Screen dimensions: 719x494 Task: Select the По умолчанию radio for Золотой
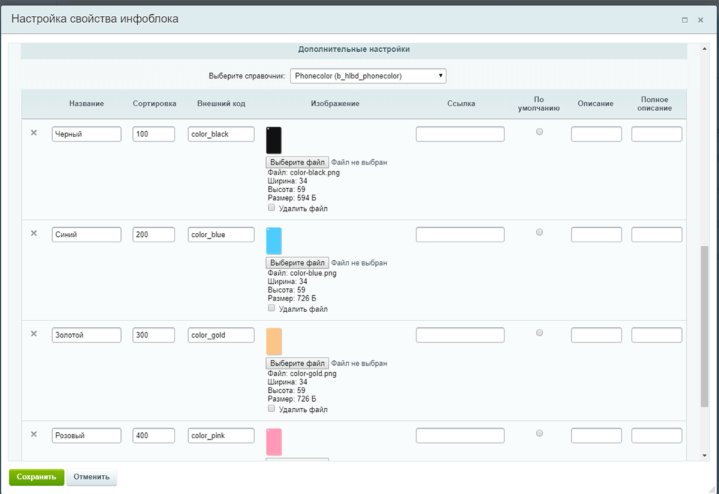pyautogui.click(x=539, y=333)
